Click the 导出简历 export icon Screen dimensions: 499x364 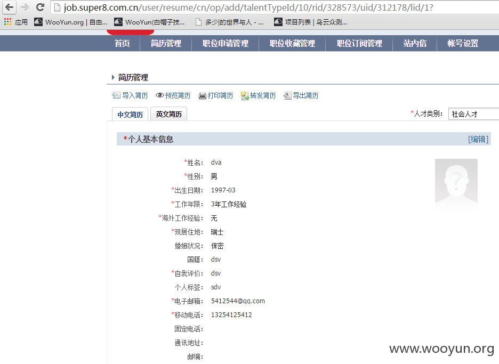pos(287,95)
